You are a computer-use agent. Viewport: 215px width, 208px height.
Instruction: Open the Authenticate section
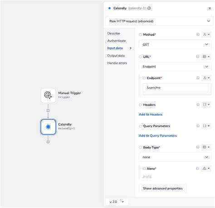(x=117, y=41)
